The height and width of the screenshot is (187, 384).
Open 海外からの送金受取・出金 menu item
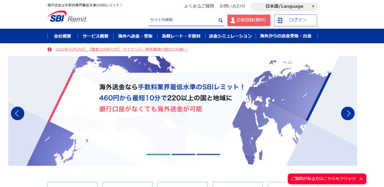[x=286, y=36]
